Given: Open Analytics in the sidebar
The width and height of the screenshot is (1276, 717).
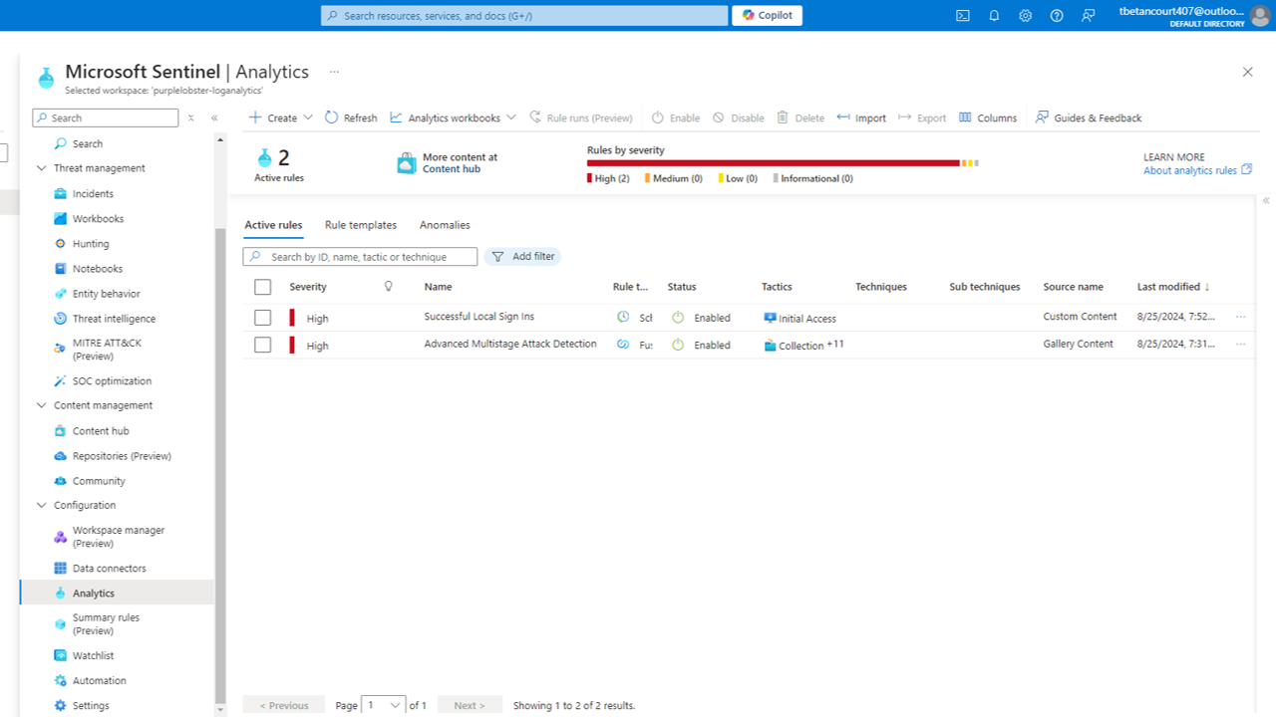Looking at the screenshot, I should click(x=117, y=593).
